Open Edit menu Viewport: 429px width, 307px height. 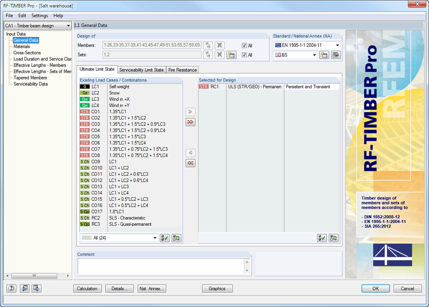tap(22, 15)
